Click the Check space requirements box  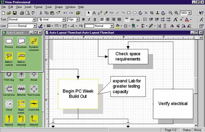pos(128,56)
